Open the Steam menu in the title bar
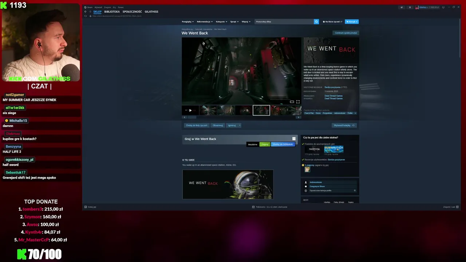The height and width of the screenshot is (262, 466). point(88,7)
